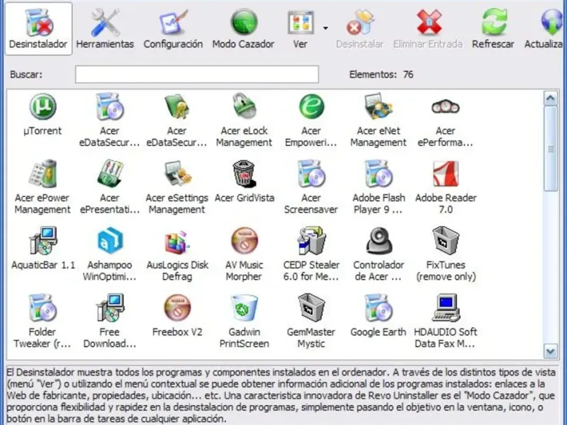
Task: Select the Controlador de Acer webcam icon
Action: 378,241
